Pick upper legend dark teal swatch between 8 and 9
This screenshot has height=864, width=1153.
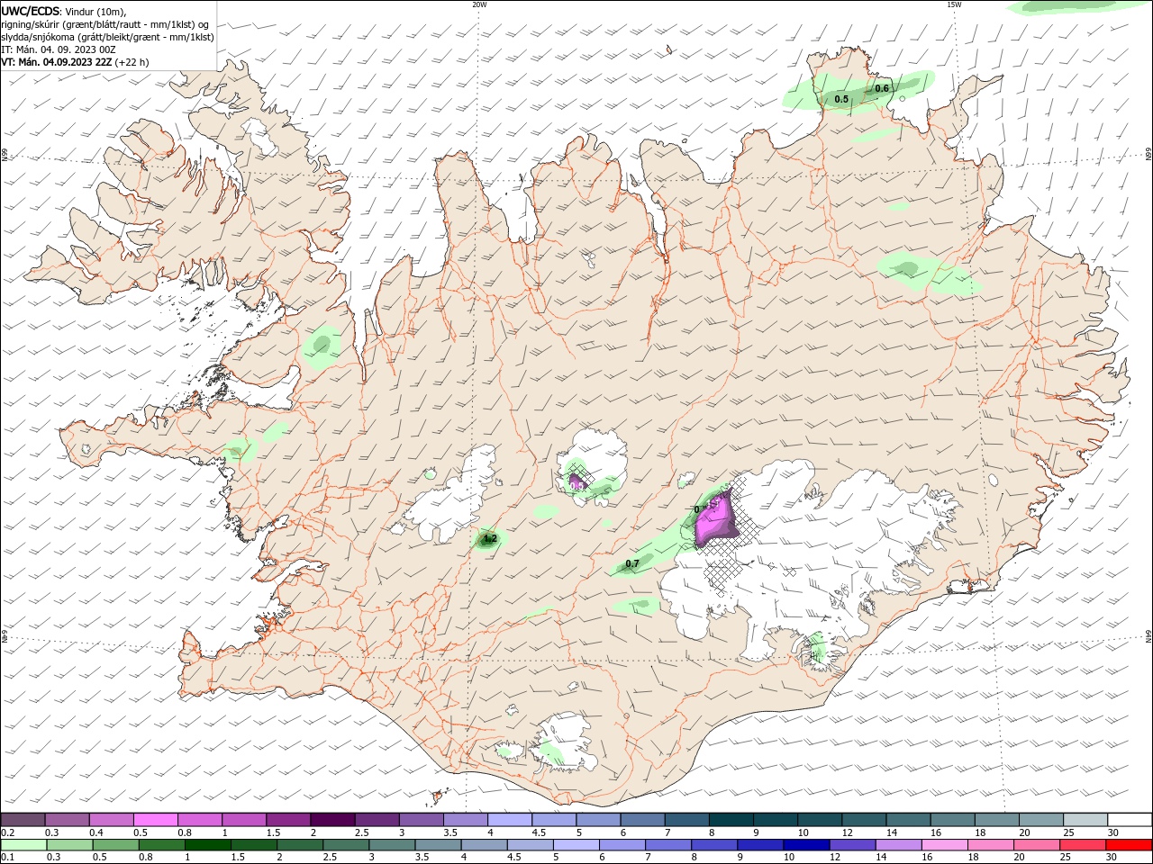click(x=731, y=820)
